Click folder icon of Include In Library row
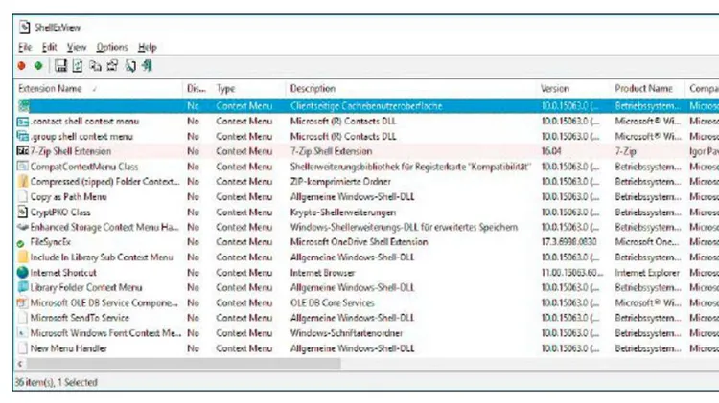The width and height of the screenshot is (719, 403). pos(22,257)
